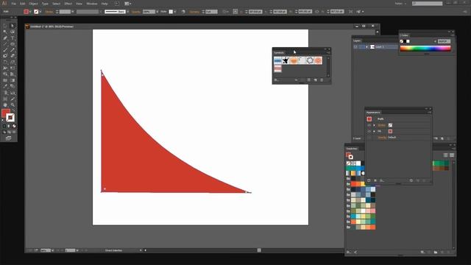Click the white swatch in Color panel
471x265 pixels.
coord(408,41)
